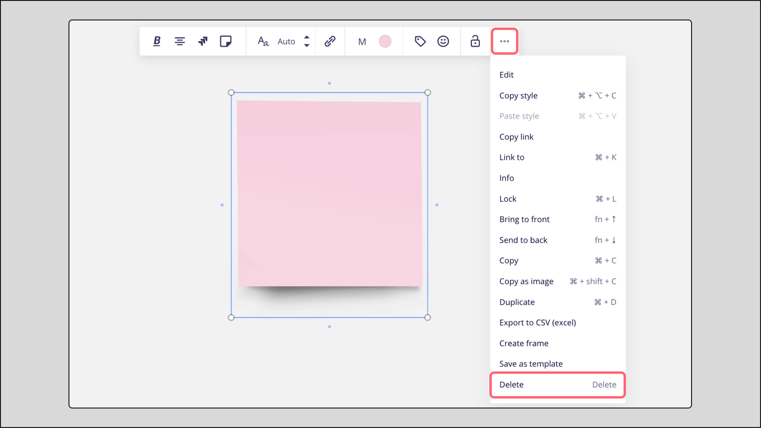Toggle Lock from the context menu
The height and width of the screenshot is (428, 761).
point(507,199)
